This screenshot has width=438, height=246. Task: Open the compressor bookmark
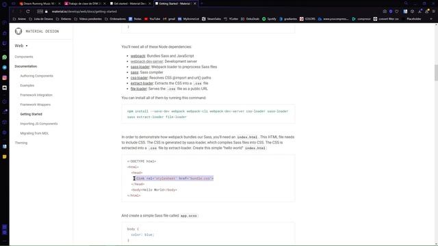(x=361, y=19)
